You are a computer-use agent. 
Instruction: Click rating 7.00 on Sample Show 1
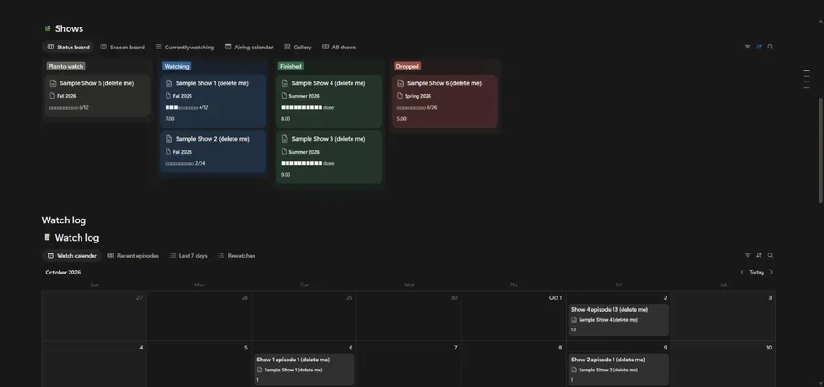[169, 119]
